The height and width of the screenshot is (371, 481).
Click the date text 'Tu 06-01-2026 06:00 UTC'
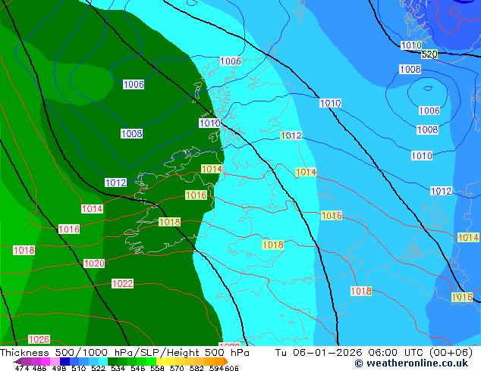click(351, 353)
